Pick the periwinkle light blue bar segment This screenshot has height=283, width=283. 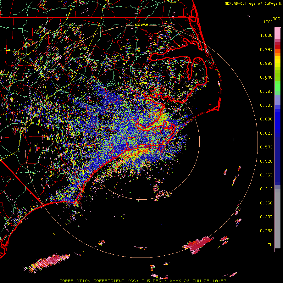[278, 100]
